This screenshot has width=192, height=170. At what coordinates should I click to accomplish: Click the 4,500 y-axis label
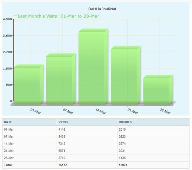tap(7, 19)
